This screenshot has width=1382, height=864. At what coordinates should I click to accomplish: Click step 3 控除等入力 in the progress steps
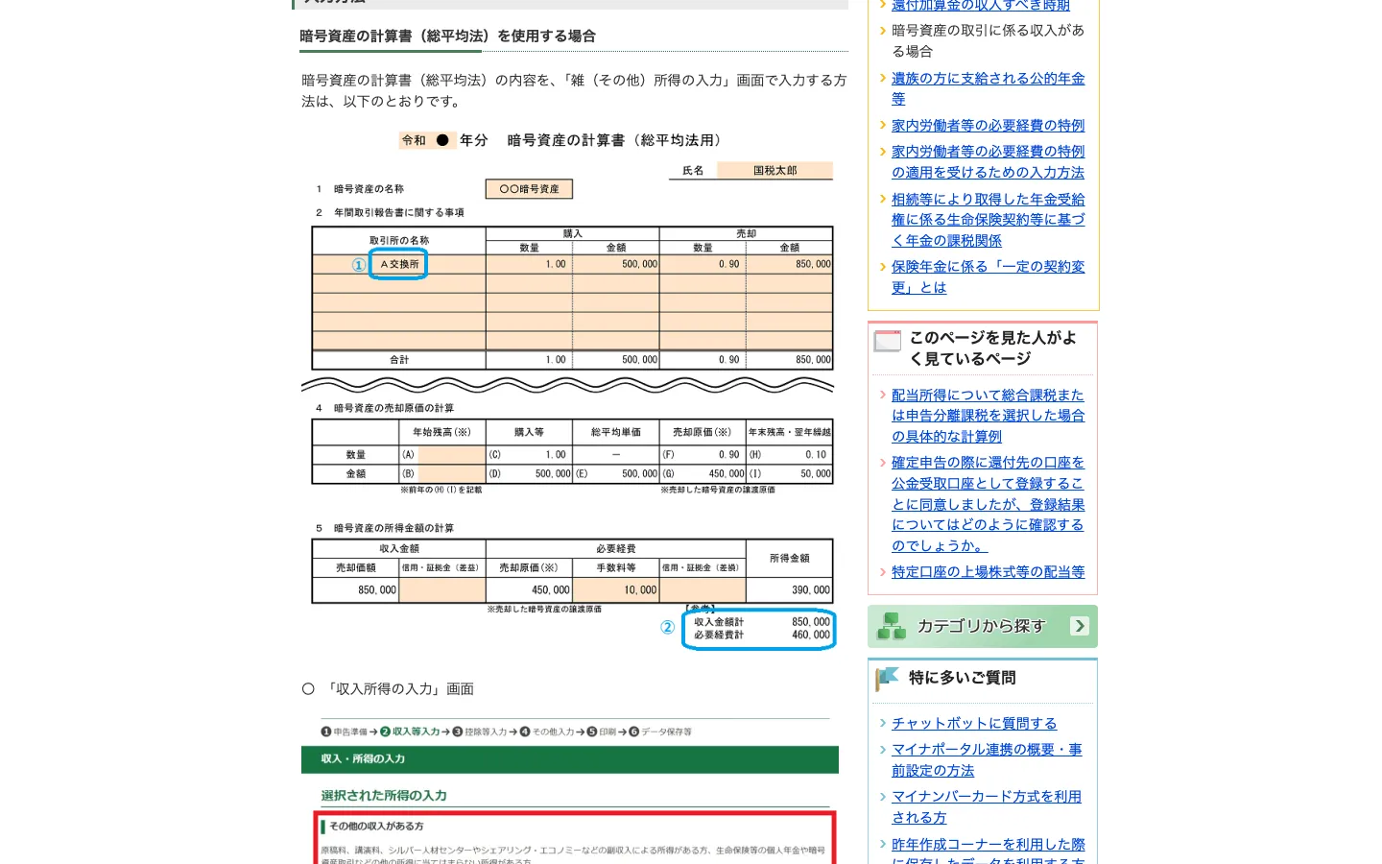(479, 732)
